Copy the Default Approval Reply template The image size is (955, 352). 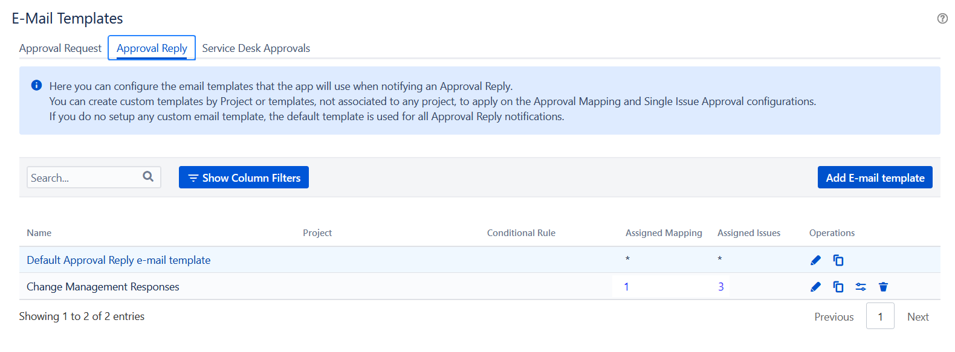point(838,260)
